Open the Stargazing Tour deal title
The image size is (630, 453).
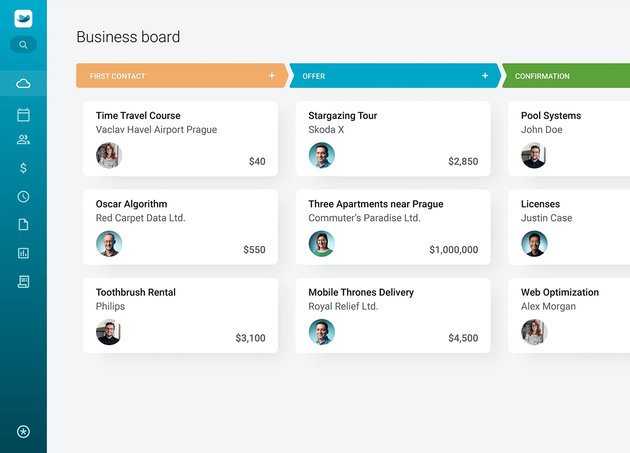click(343, 116)
